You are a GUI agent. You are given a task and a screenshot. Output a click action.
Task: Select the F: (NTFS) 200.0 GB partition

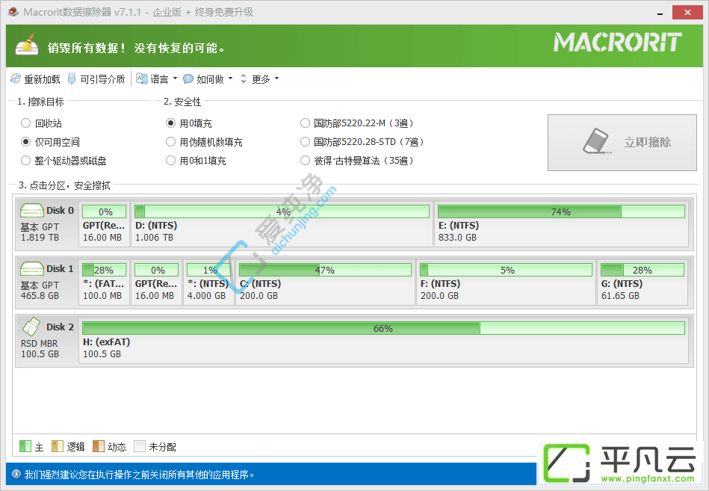[506, 282]
